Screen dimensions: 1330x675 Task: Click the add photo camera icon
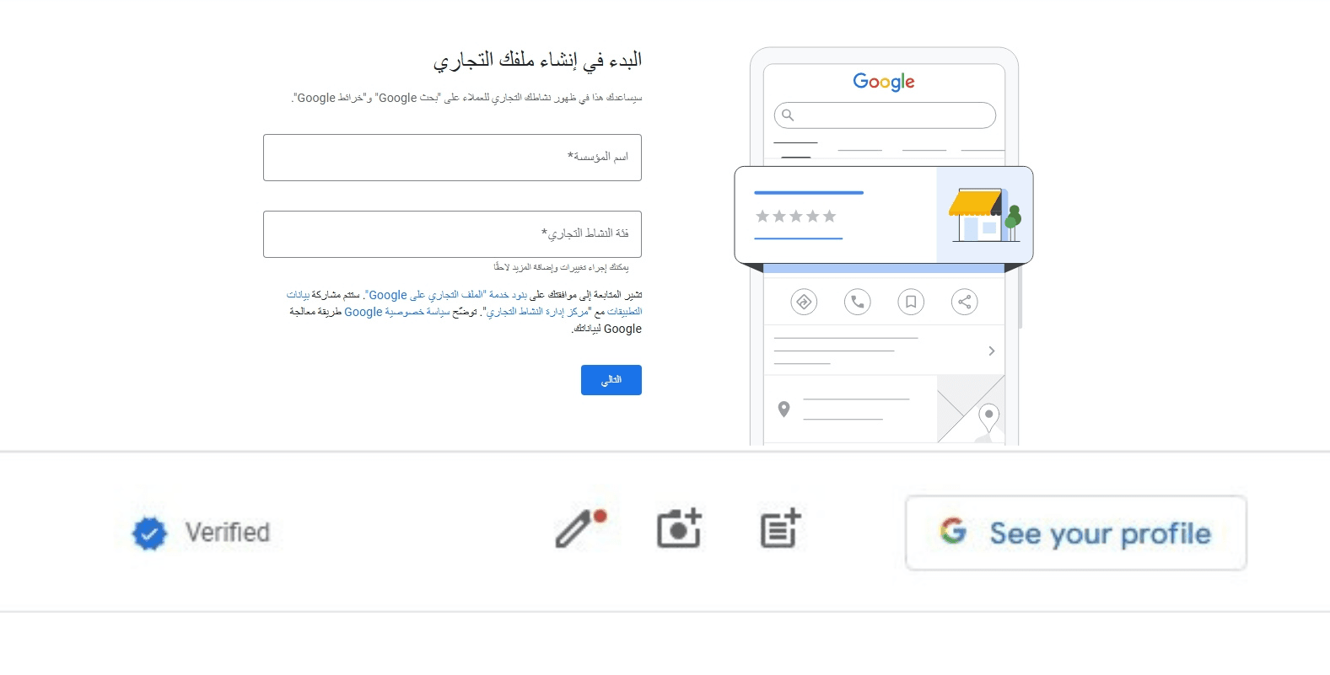[x=679, y=528]
